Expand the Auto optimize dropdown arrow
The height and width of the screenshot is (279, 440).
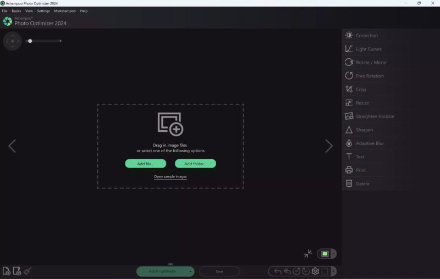click(190, 271)
